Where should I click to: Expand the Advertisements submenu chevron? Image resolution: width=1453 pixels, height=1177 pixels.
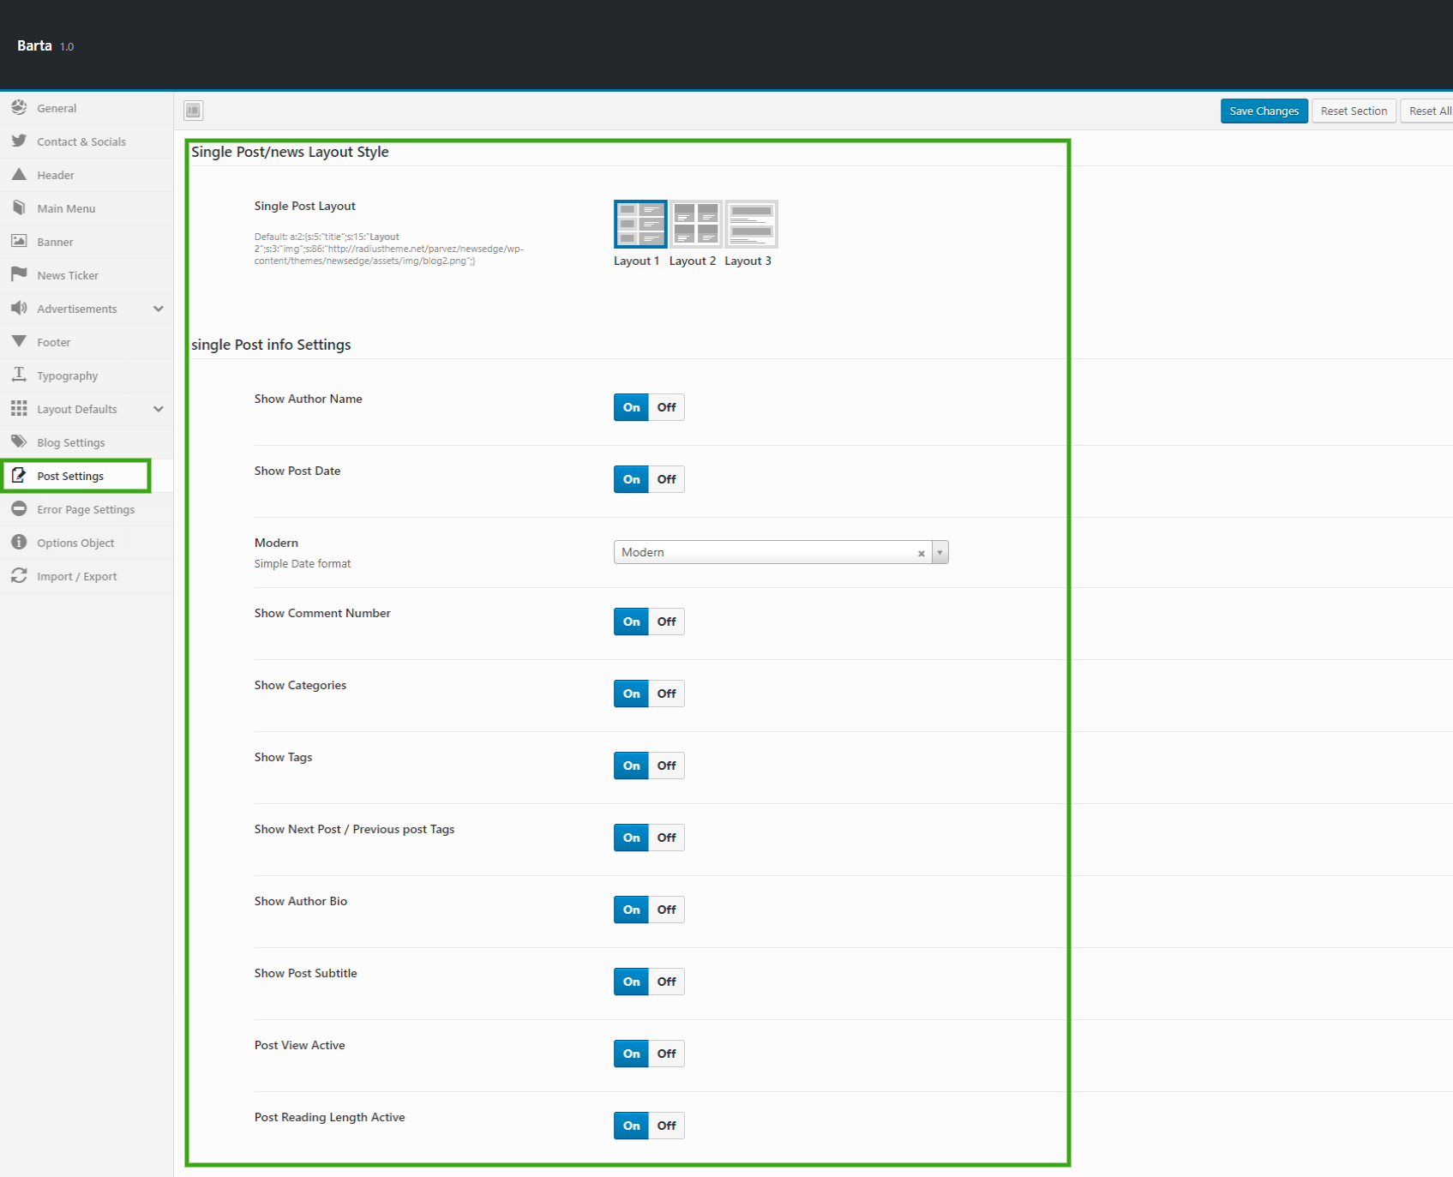159,309
